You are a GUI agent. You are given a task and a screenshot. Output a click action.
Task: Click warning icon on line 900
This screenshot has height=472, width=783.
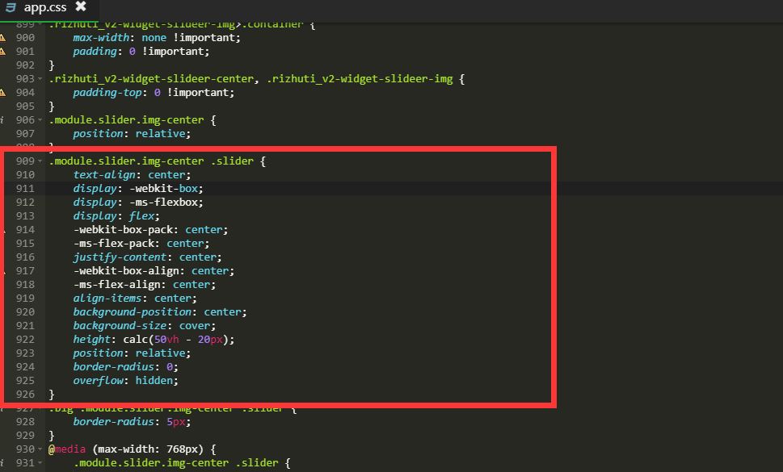coord(3,38)
